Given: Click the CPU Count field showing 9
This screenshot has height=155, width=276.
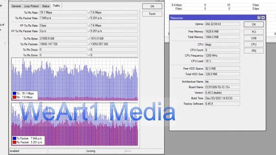Looking at the screenshot, I should point(222,50).
